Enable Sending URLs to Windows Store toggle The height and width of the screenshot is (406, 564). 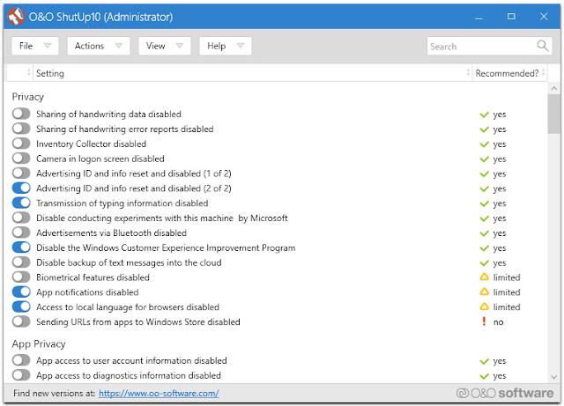pyautogui.click(x=21, y=321)
